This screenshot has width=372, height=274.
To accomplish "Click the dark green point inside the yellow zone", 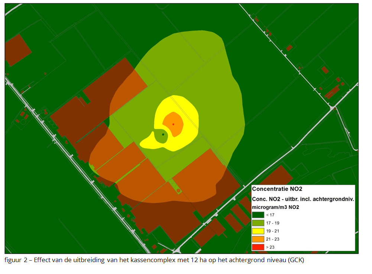I will tap(163, 134).
